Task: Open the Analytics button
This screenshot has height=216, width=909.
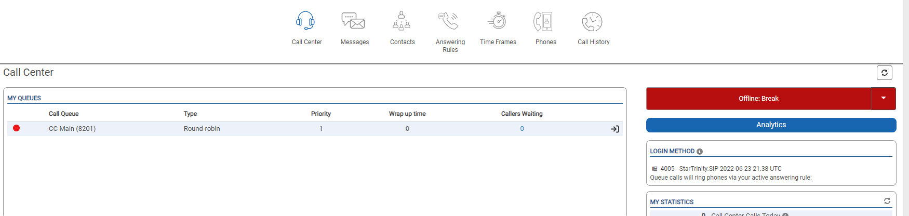Action: [771, 125]
